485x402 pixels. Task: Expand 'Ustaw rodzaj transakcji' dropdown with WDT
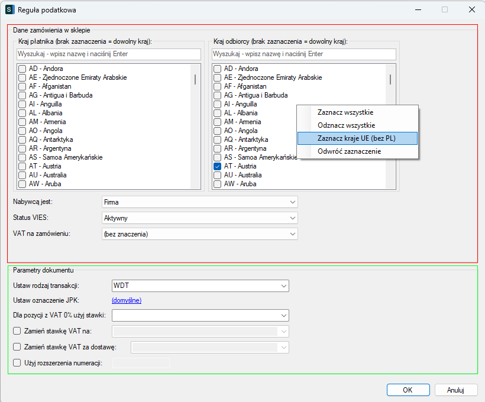[200, 286]
